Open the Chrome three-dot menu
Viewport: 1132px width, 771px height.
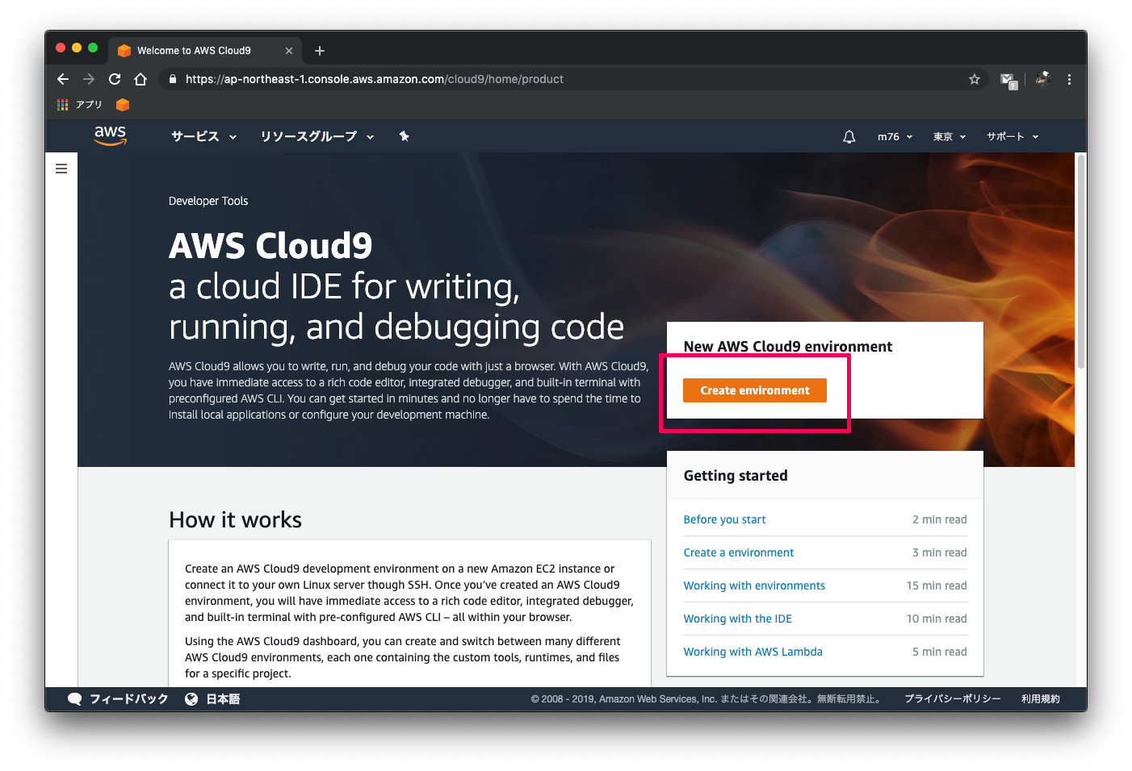pos(1069,79)
